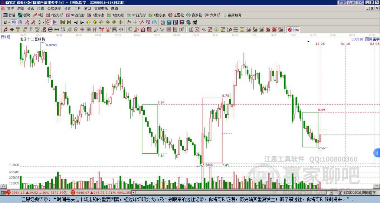Open the 交易委托 menu
380x203 pixels.
click(101, 9)
